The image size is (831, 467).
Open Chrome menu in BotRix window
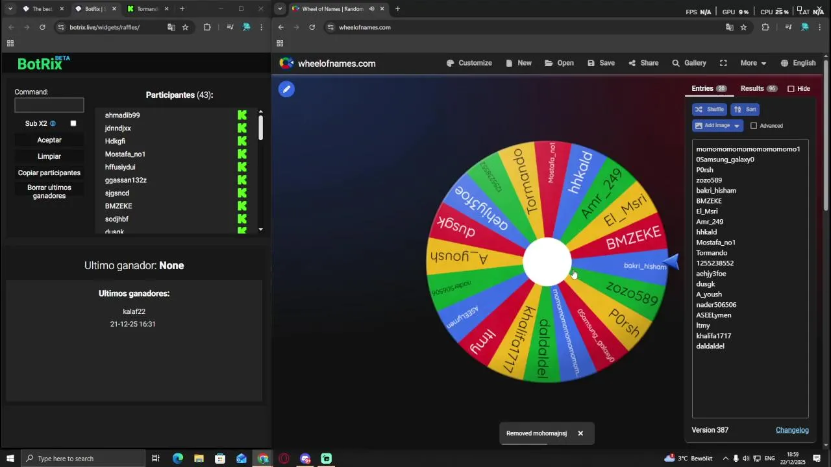[261, 27]
